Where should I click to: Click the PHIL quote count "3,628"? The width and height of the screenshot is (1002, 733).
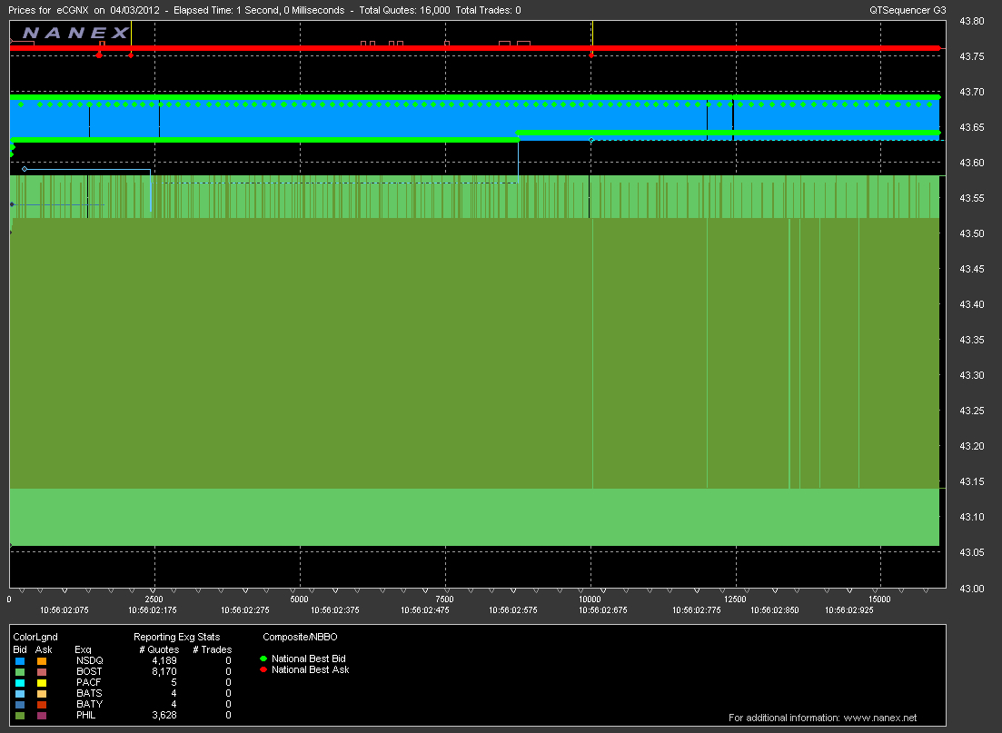pos(164,715)
